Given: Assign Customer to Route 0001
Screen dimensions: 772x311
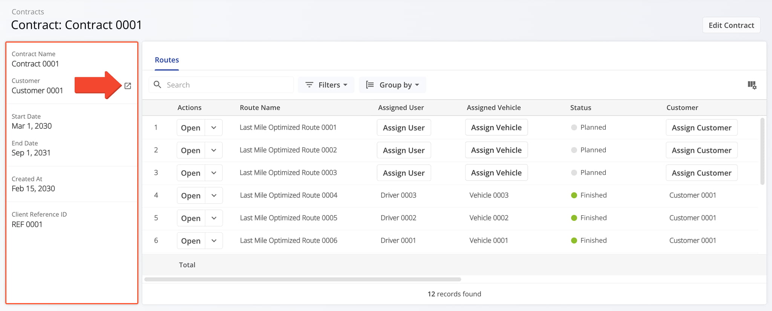Looking at the screenshot, I should pos(701,128).
